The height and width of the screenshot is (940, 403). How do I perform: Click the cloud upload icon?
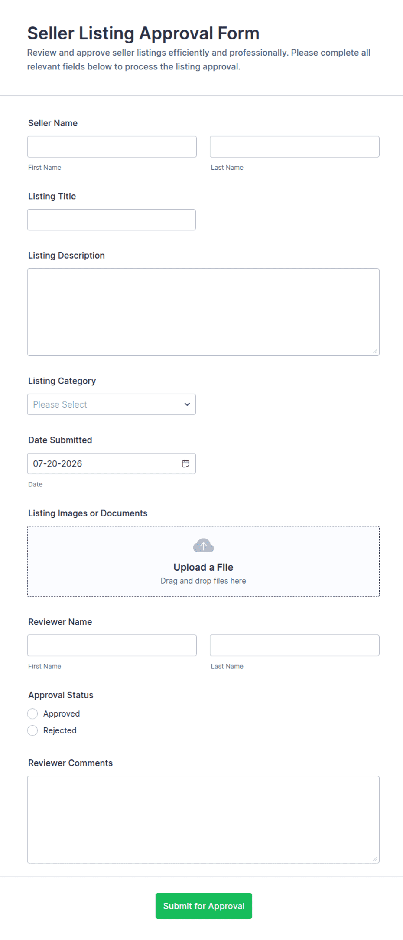point(203,546)
